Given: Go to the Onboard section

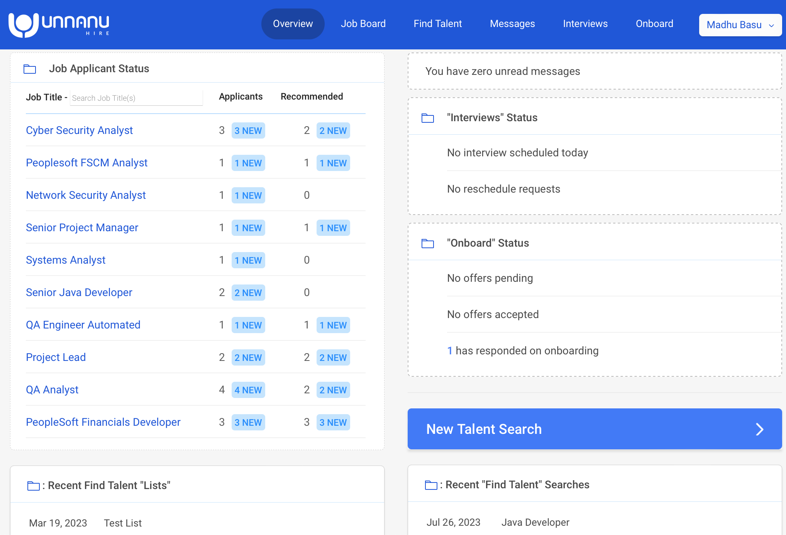Looking at the screenshot, I should tap(654, 24).
